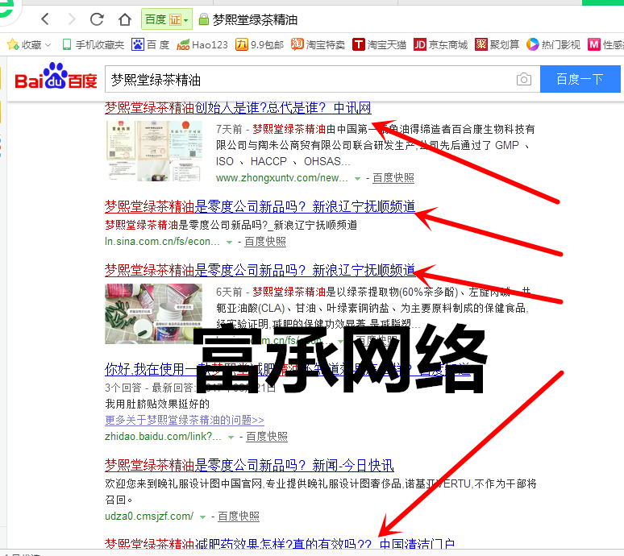
Task: Open the 聚划算 bookmark
Action: coord(497,44)
